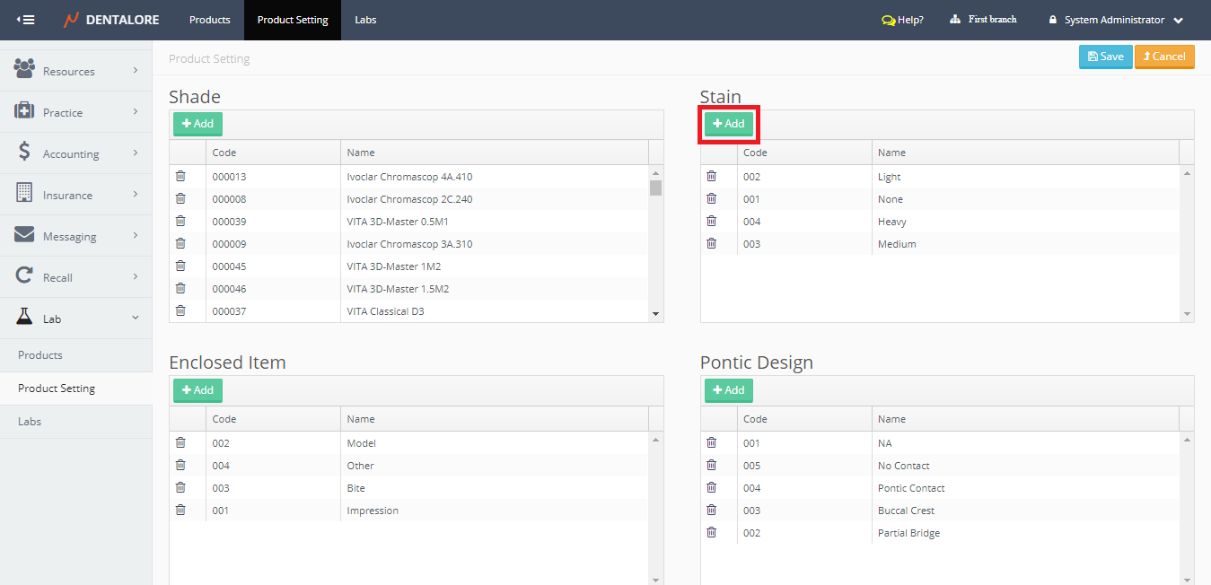This screenshot has height=585, width=1211.
Task: Delete the Ivoclar Chromascop 4A.410 shade row
Action: pos(180,176)
